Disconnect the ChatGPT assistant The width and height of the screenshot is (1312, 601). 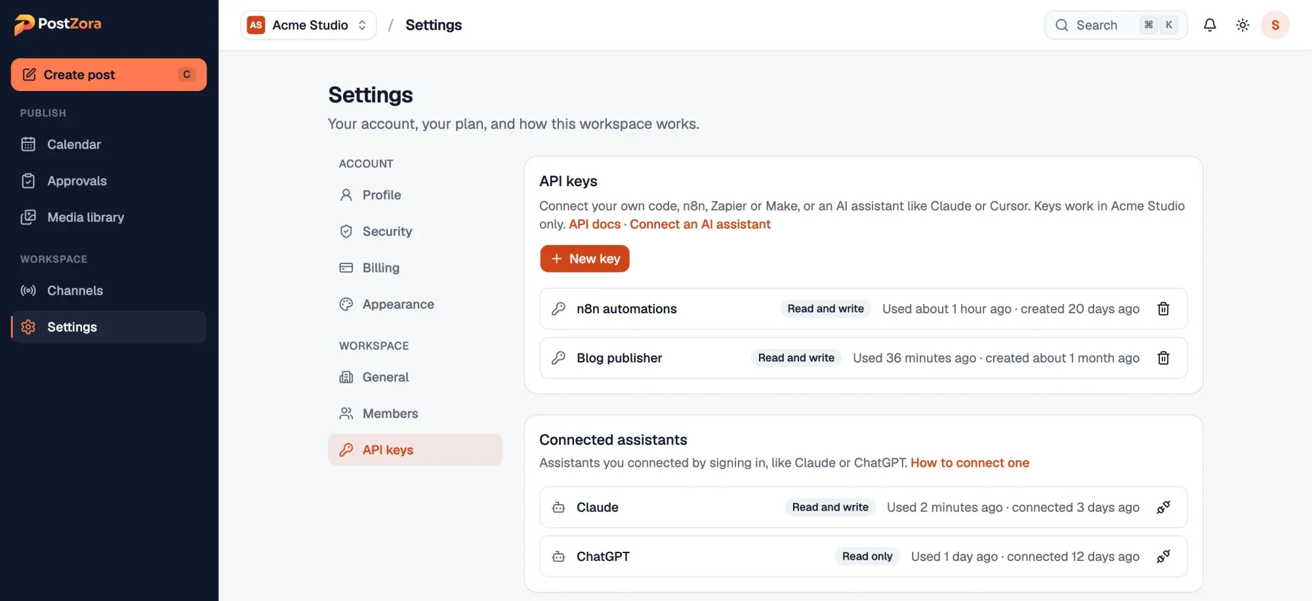pos(1163,556)
